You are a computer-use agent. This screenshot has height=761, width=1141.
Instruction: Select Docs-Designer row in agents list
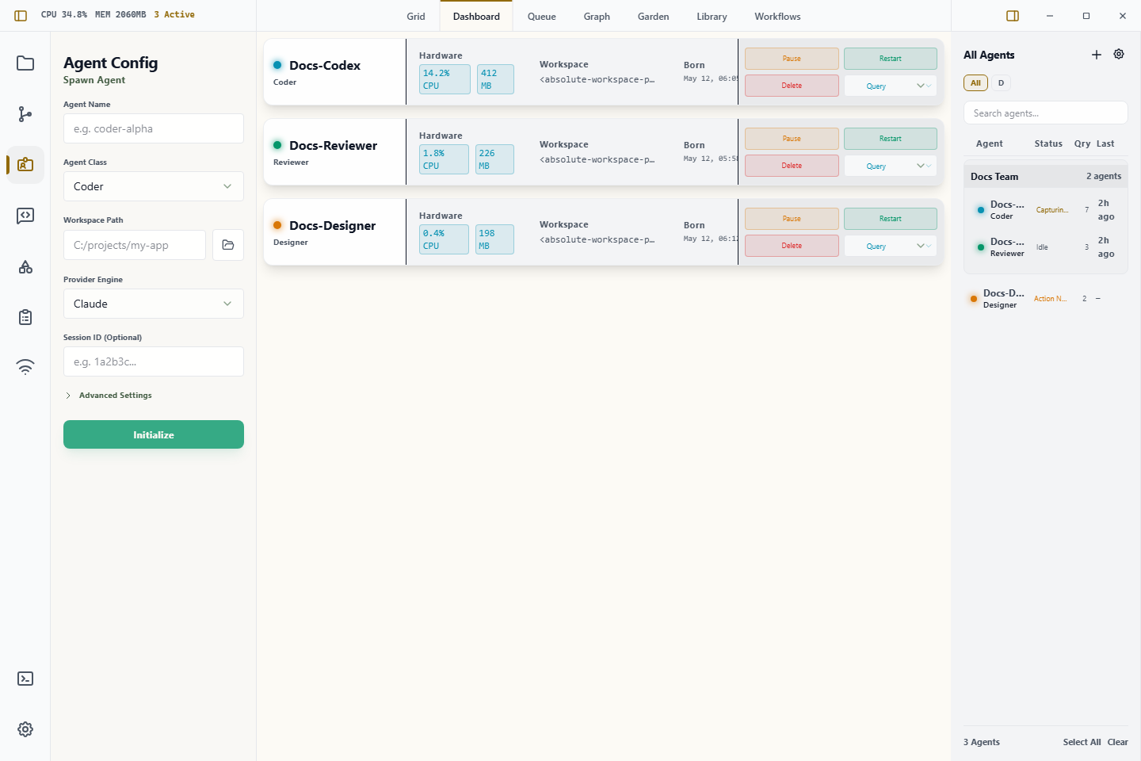click(x=1046, y=299)
